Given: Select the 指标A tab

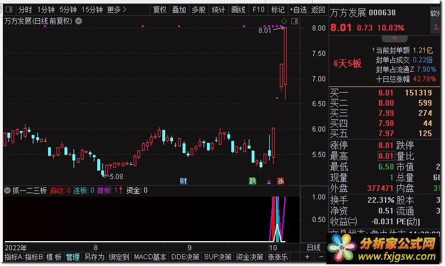Looking at the screenshot, I should (13, 257).
